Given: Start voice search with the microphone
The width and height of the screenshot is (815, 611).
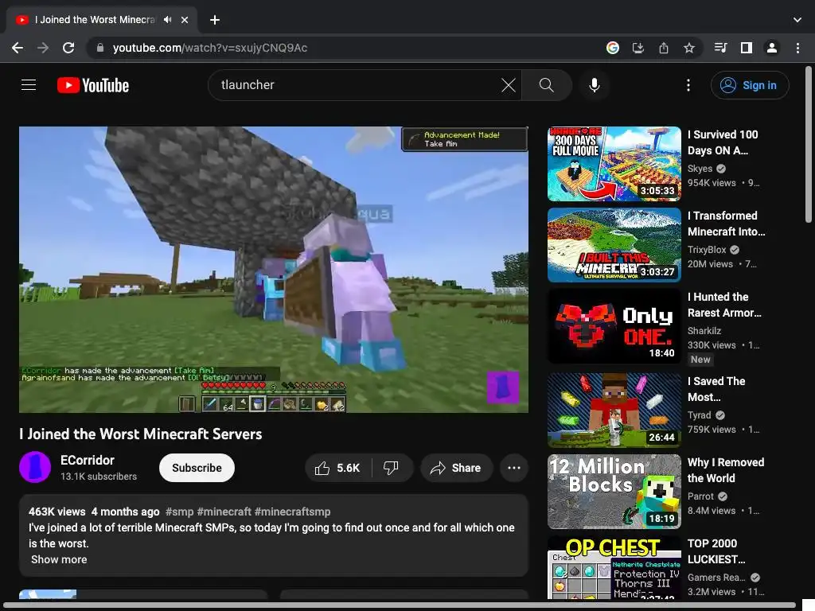Looking at the screenshot, I should pos(594,84).
